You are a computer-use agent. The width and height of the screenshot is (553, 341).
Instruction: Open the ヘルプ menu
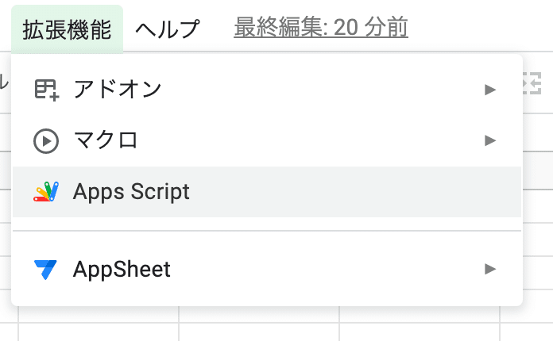[167, 29]
